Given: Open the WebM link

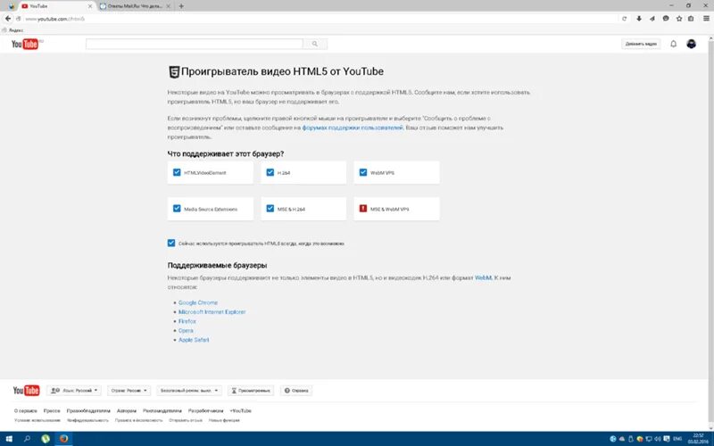Looking at the screenshot, I should click(x=483, y=277).
